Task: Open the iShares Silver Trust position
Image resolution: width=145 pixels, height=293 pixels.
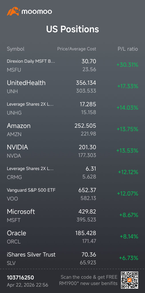Action: pos(72,259)
